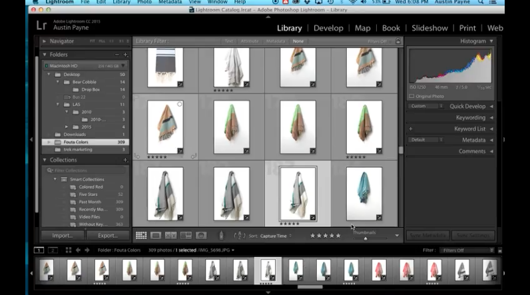Go back with filmstrip left arrow
The width and height of the screenshot is (530, 295).
[78, 250]
